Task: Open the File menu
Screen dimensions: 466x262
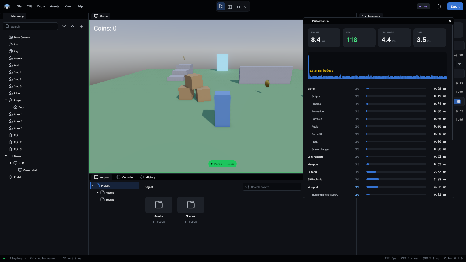Action: pos(19,6)
